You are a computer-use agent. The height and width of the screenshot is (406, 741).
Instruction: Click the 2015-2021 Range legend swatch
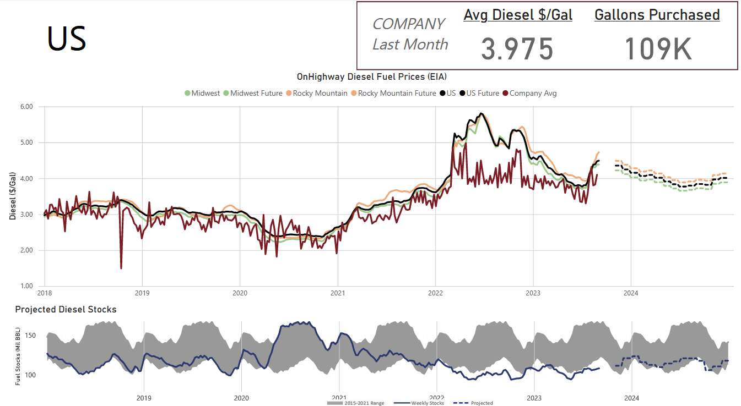334,403
